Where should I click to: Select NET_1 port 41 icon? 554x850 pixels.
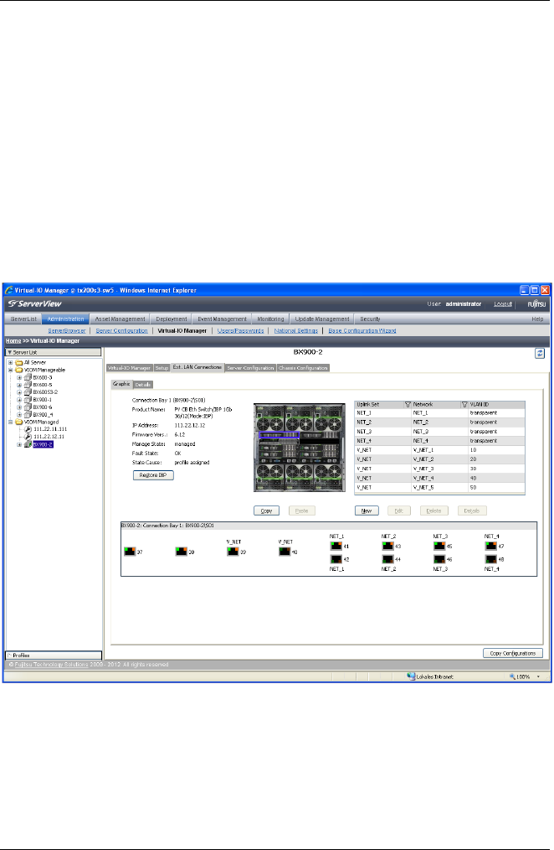(336, 546)
